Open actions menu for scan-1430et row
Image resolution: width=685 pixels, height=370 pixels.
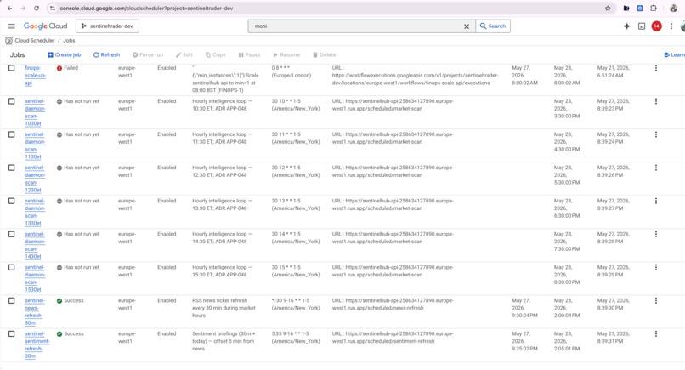[656, 234]
